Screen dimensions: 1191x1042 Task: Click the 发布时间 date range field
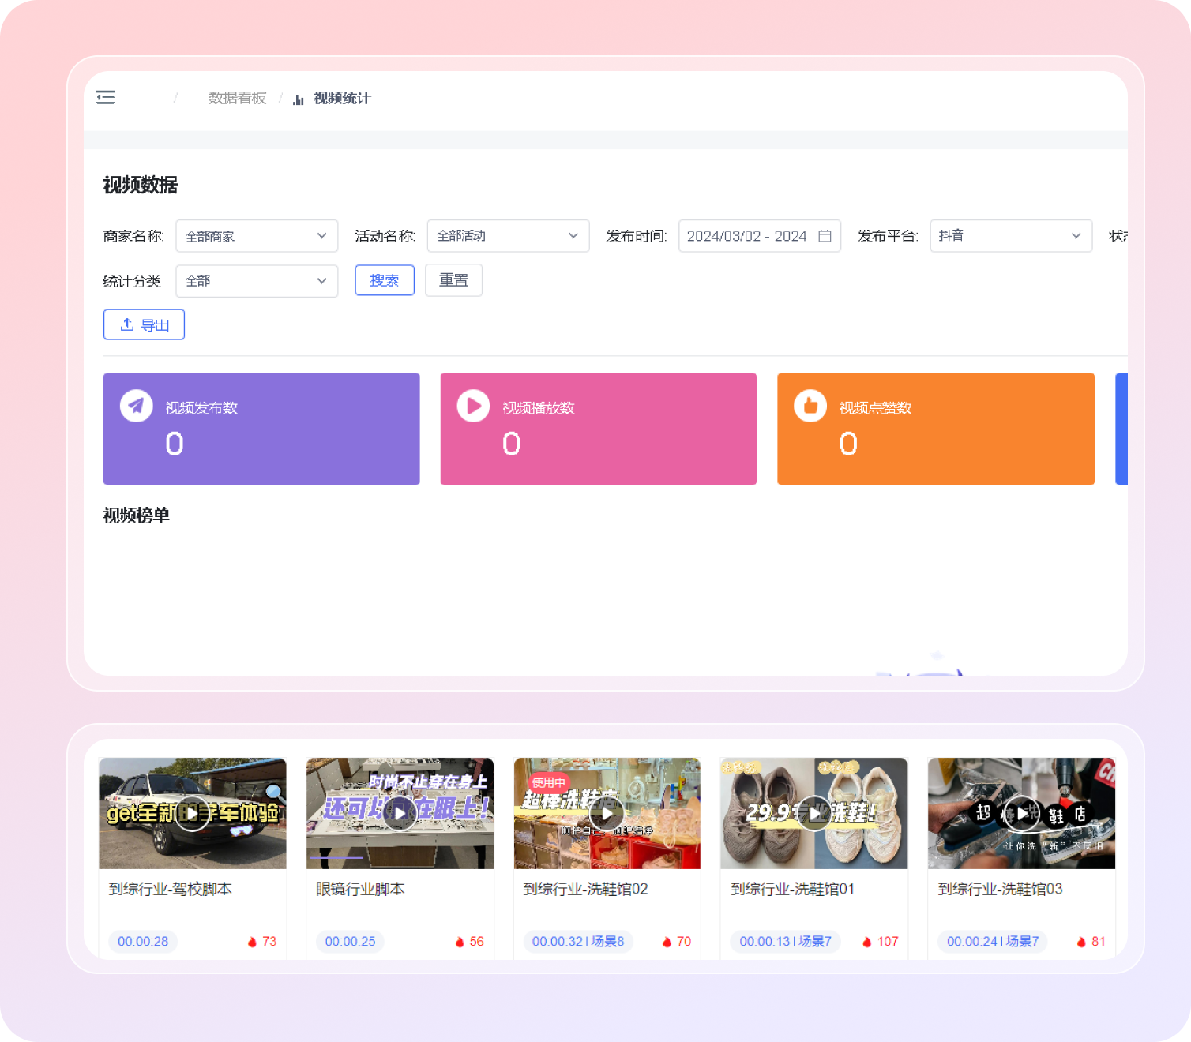[746, 236]
